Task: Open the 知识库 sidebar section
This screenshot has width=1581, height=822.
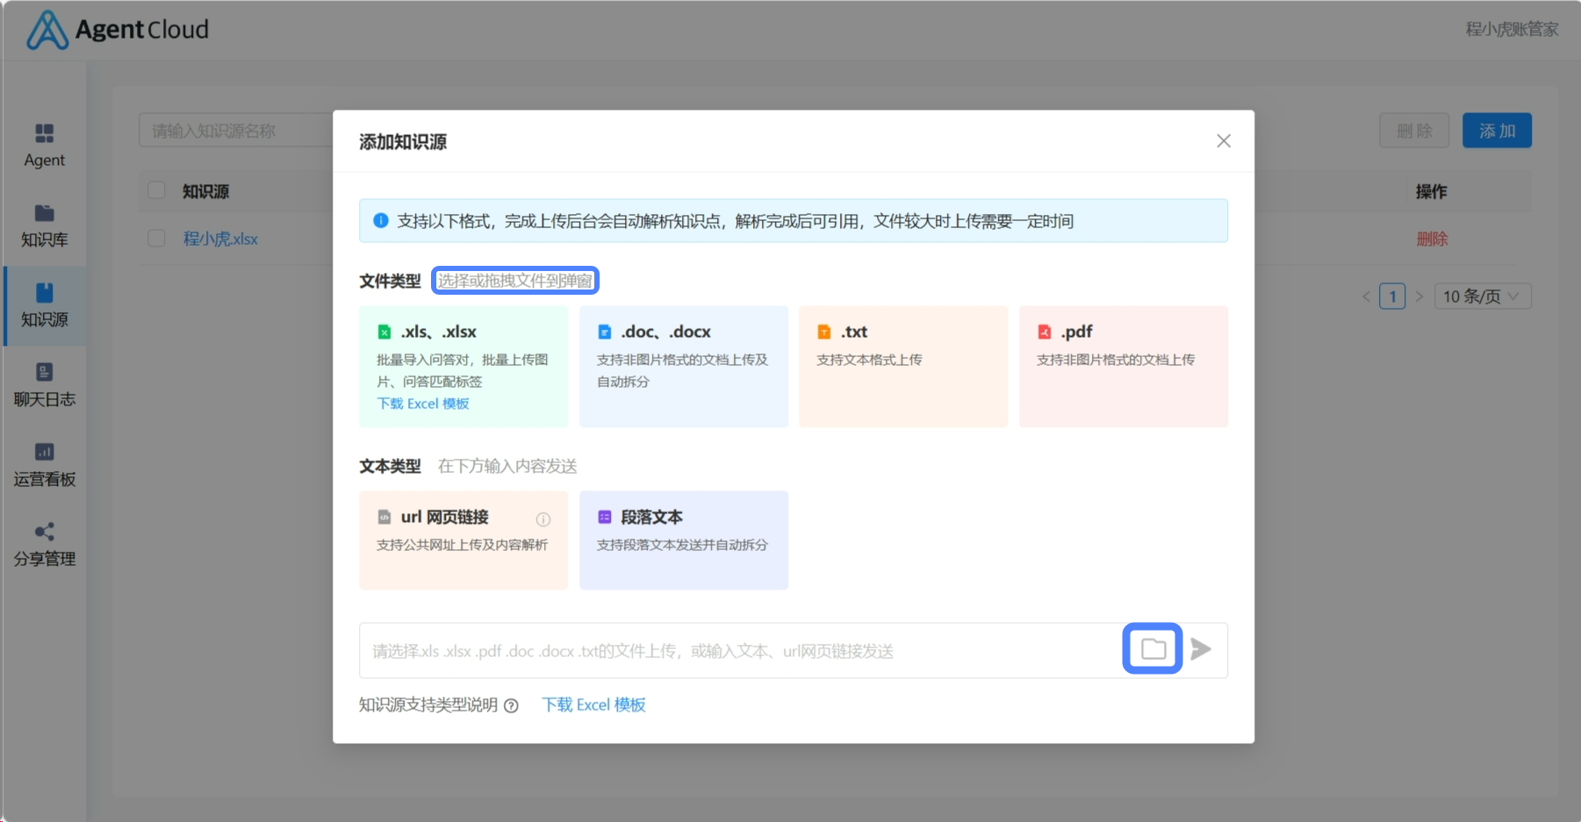Action: (x=44, y=226)
